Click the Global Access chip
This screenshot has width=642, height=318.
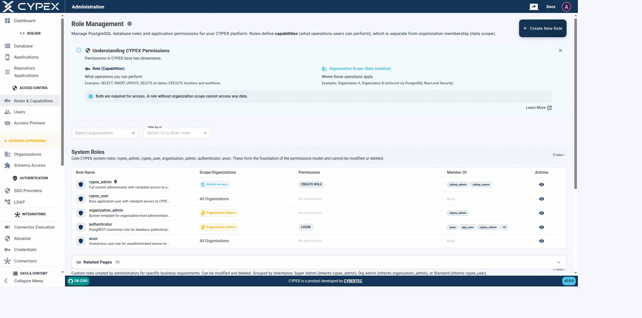coord(214,184)
